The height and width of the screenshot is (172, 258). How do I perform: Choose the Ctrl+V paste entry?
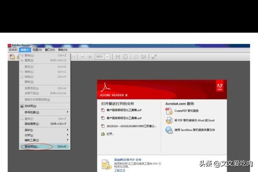coord(45,77)
